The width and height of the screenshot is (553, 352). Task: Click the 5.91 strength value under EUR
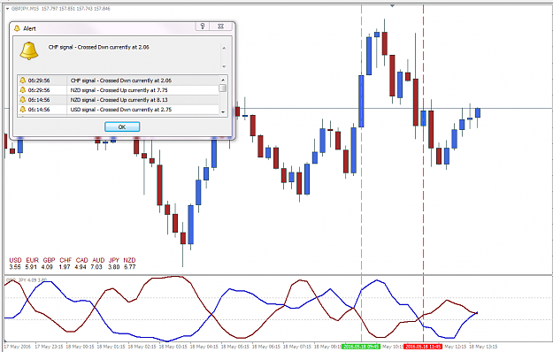pos(31,267)
